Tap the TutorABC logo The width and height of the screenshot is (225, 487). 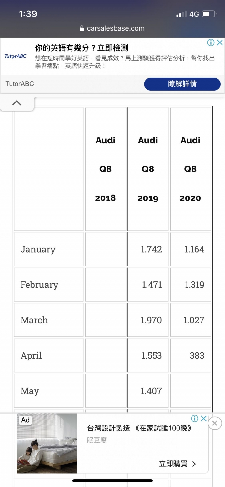coord(15,56)
